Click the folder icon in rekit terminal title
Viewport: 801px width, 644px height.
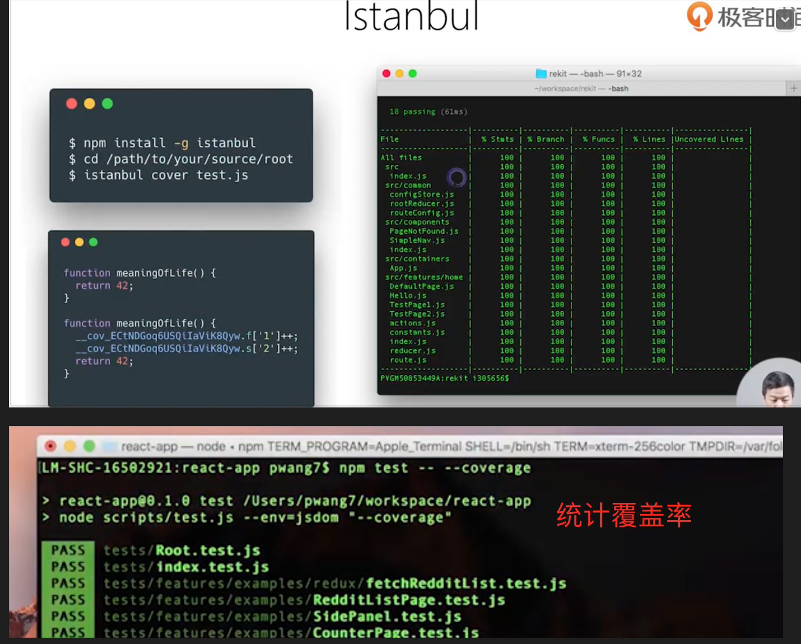pyautogui.click(x=541, y=74)
